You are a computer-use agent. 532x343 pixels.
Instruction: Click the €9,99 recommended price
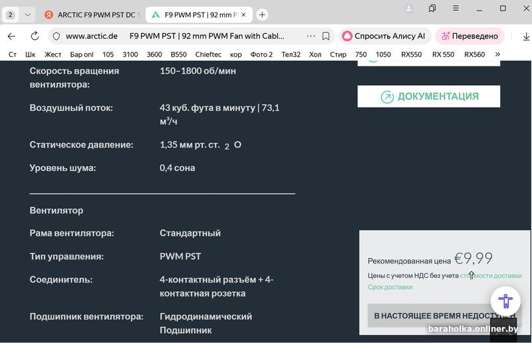[x=473, y=259]
